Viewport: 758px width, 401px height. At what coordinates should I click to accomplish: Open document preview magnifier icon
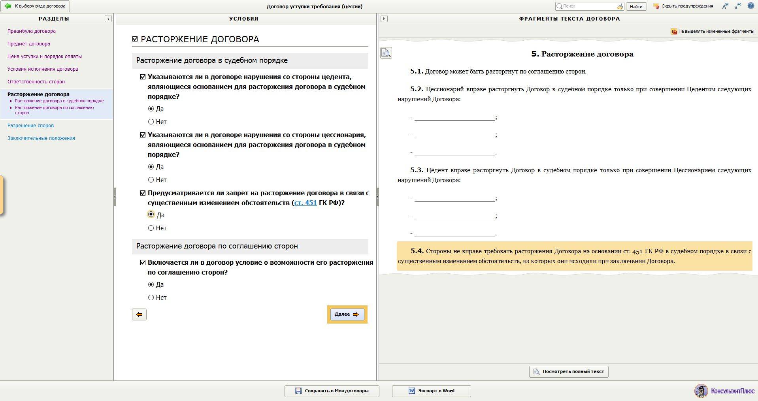coord(386,53)
